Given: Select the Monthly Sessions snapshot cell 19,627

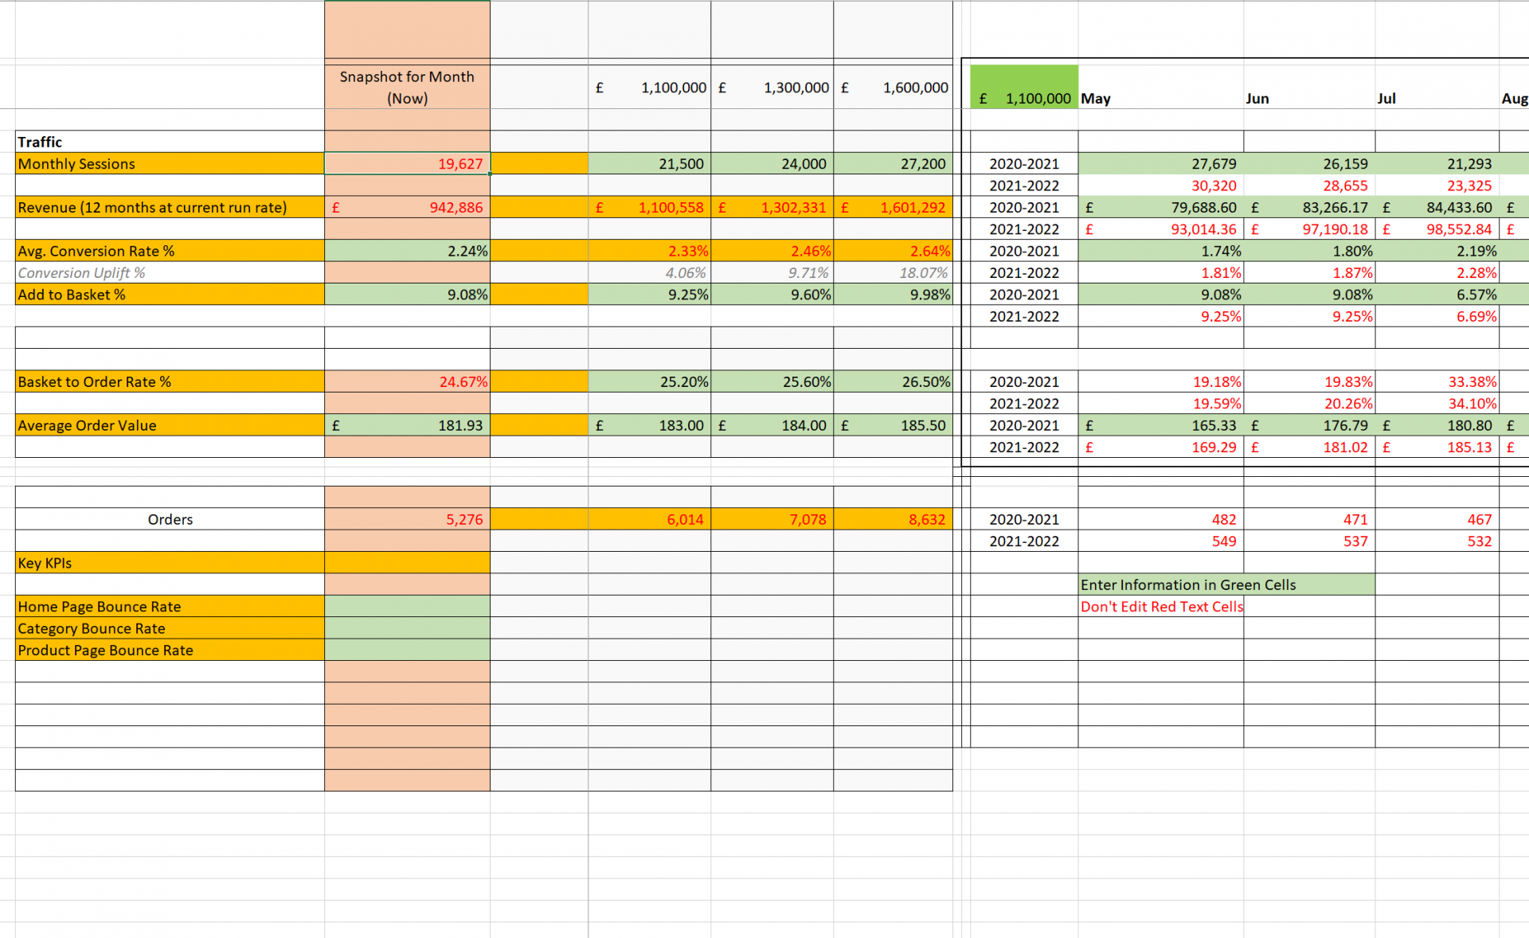Looking at the screenshot, I should (x=407, y=163).
